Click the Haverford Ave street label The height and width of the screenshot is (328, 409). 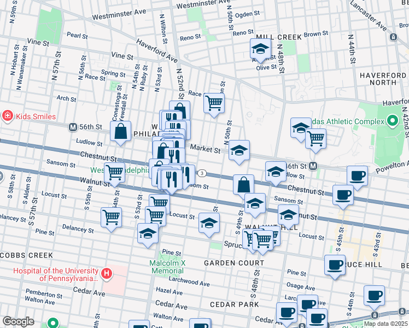point(157,51)
